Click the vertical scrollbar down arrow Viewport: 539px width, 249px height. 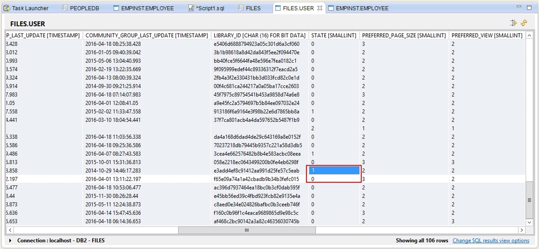click(x=529, y=222)
